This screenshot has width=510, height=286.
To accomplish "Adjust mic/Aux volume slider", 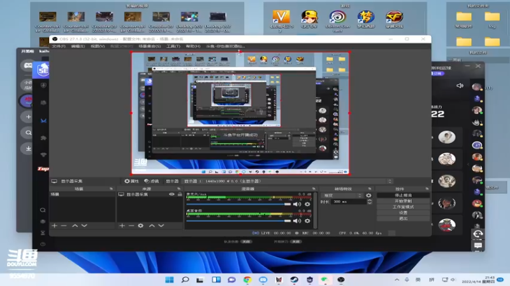I will (238, 204).
